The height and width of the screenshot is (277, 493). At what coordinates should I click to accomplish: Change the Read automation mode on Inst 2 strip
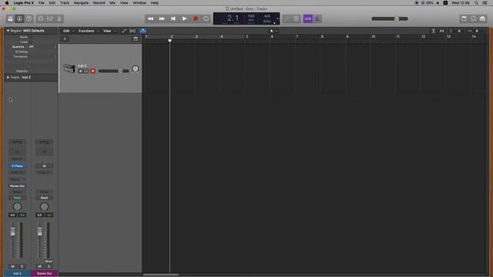tap(17, 198)
